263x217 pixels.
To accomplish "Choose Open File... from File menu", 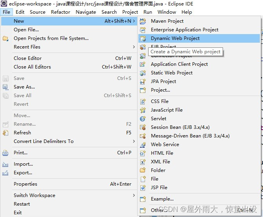I will pos(69,30).
